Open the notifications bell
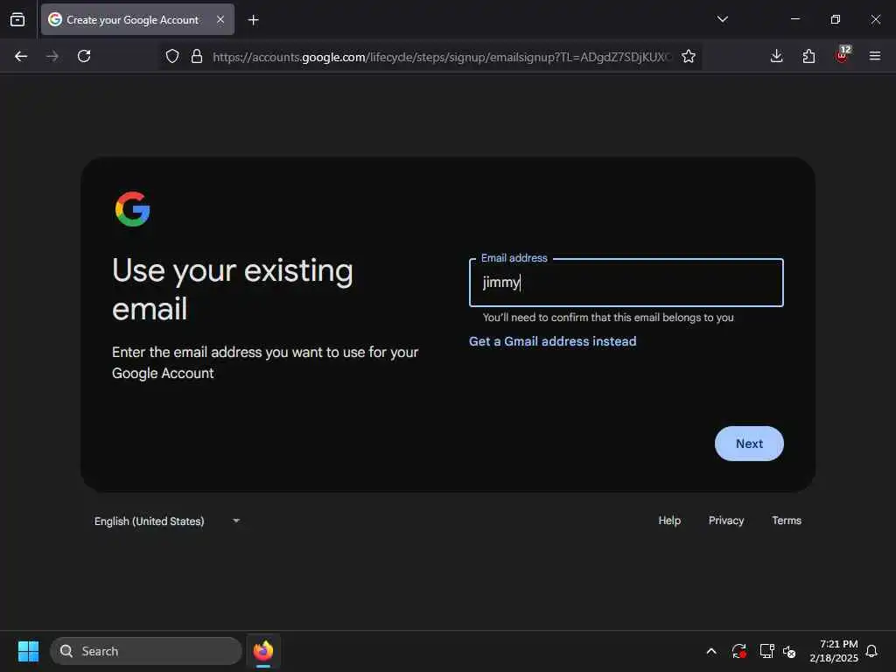Screen dimensions: 896x672 (x=871, y=651)
